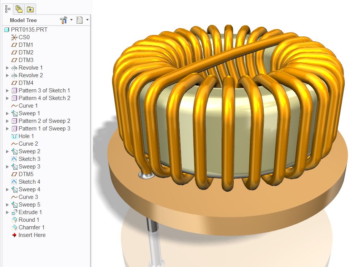Select Pattern 4 of Sketch 2 icon

(x=14, y=98)
